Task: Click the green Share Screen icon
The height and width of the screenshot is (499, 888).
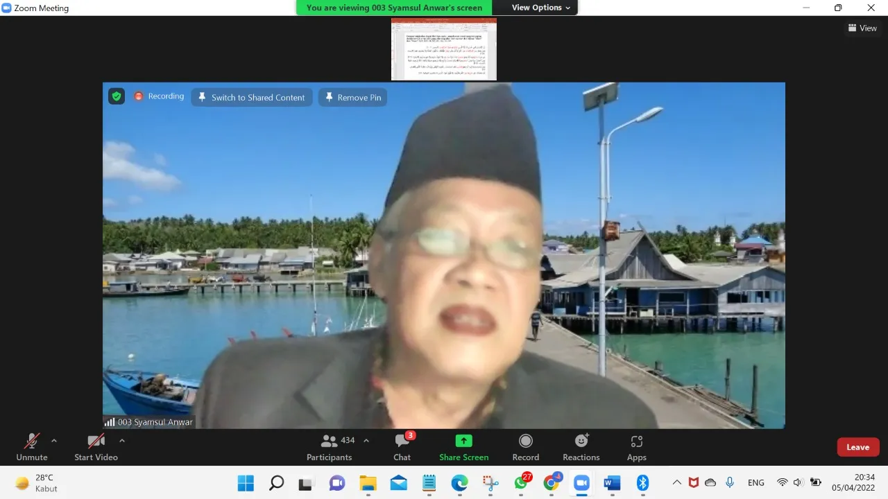Action: 463,441
